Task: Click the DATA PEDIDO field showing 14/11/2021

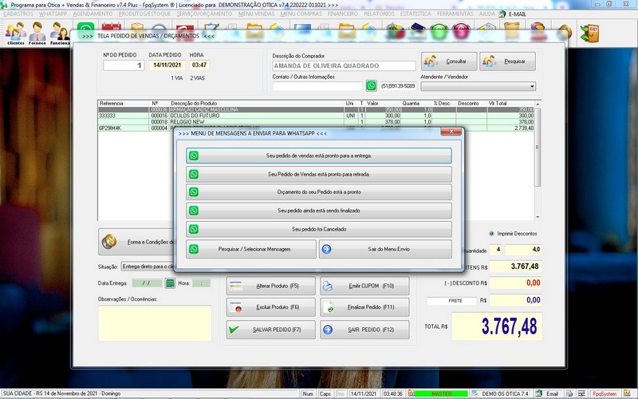Action: tap(167, 65)
